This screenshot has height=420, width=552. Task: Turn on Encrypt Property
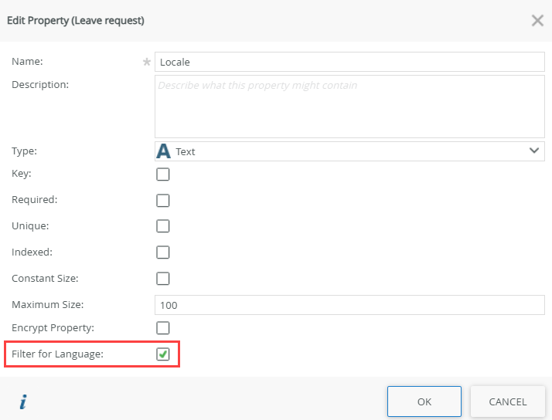coord(163,328)
